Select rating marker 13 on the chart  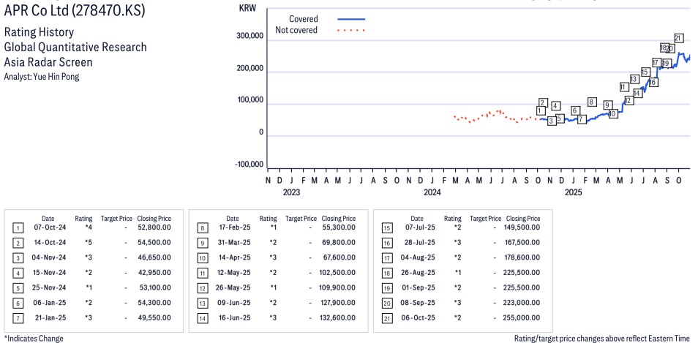[634, 78]
